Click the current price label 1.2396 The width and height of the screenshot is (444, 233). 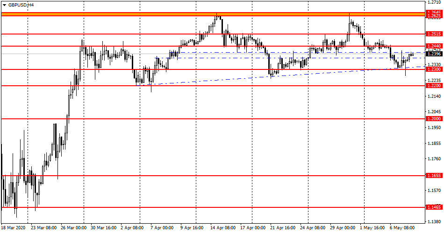(434, 54)
